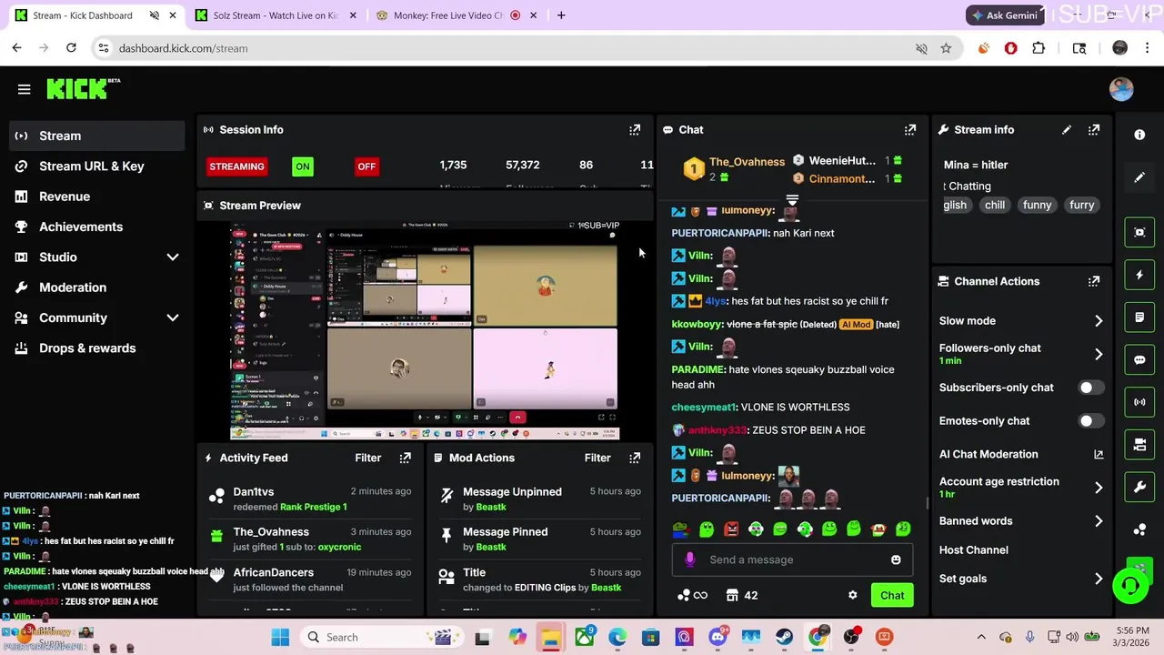Screen dimensions: 1164x655
Task: Pop out the Activity Feed panel
Action: point(406,458)
